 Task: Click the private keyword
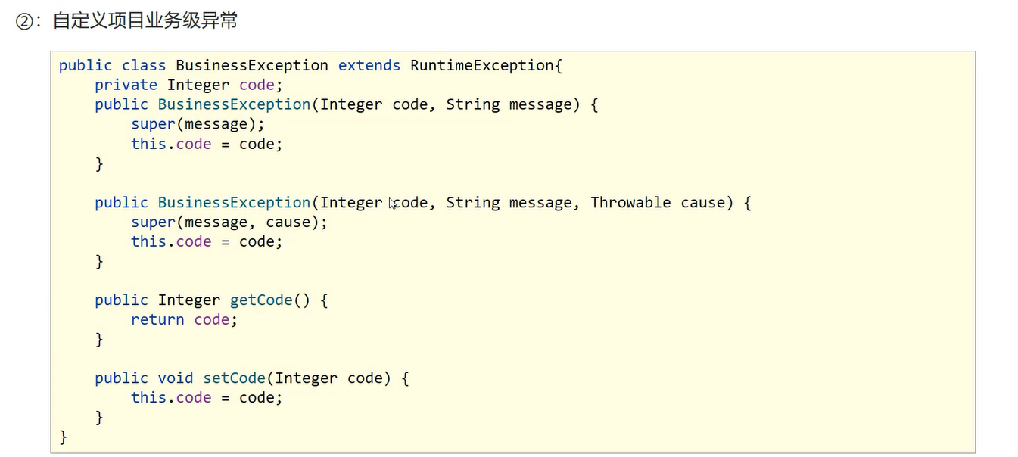[x=126, y=85]
